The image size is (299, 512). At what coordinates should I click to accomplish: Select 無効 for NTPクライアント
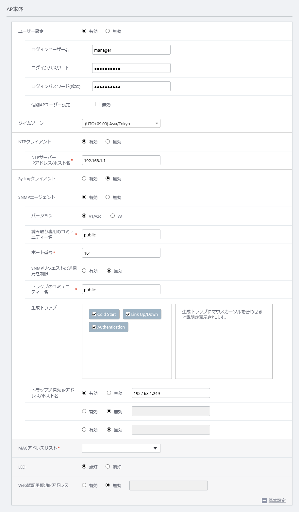tap(108, 142)
